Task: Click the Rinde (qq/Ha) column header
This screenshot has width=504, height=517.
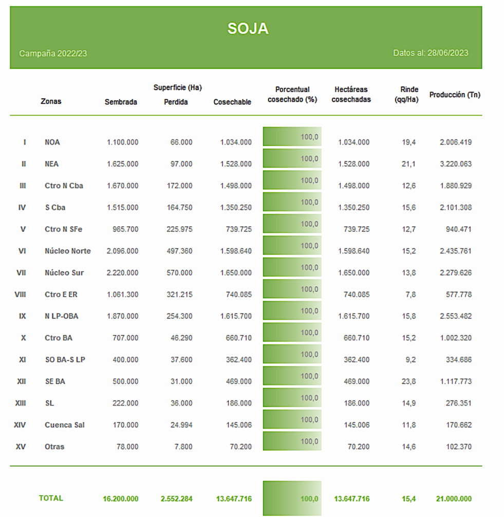Action: tap(407, 94)
